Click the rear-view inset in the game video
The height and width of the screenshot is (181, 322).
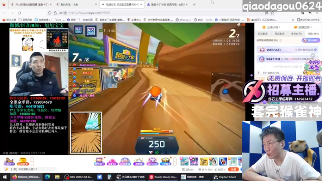(86, 133)
